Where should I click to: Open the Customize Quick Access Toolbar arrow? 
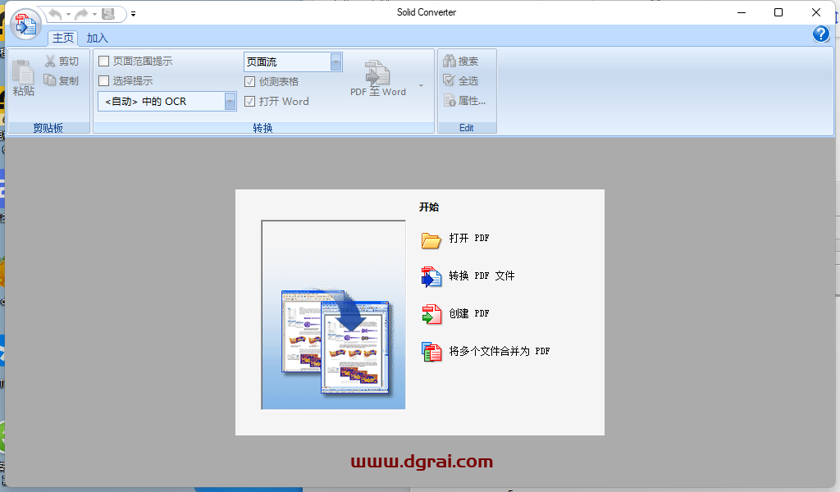(x=133, y=15)
